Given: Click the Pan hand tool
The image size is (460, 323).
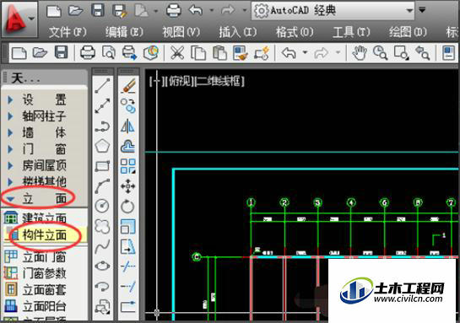Looking at the screenshot, I should click(x=360, y=53).
